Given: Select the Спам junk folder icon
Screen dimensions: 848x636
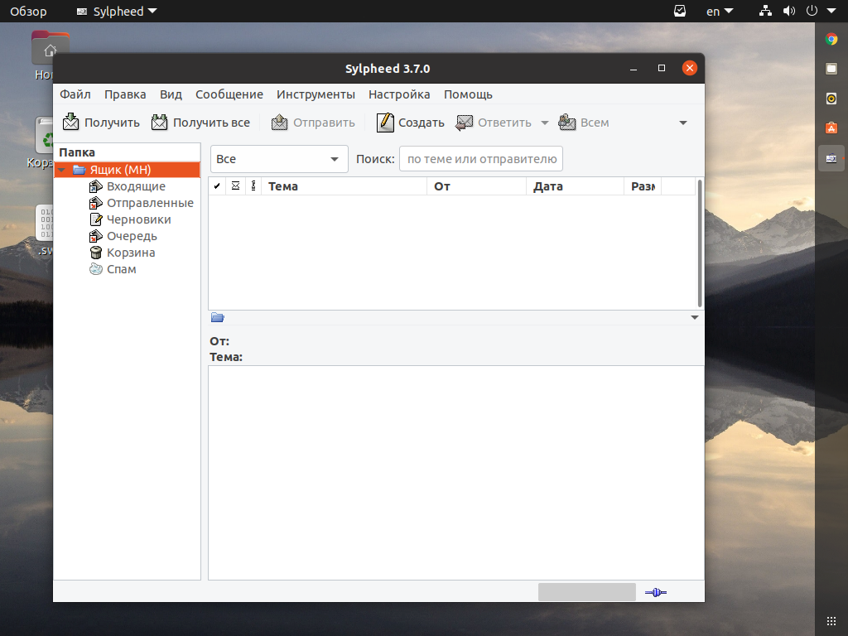Looking at the screenshot, I should (x=96, y=269).
